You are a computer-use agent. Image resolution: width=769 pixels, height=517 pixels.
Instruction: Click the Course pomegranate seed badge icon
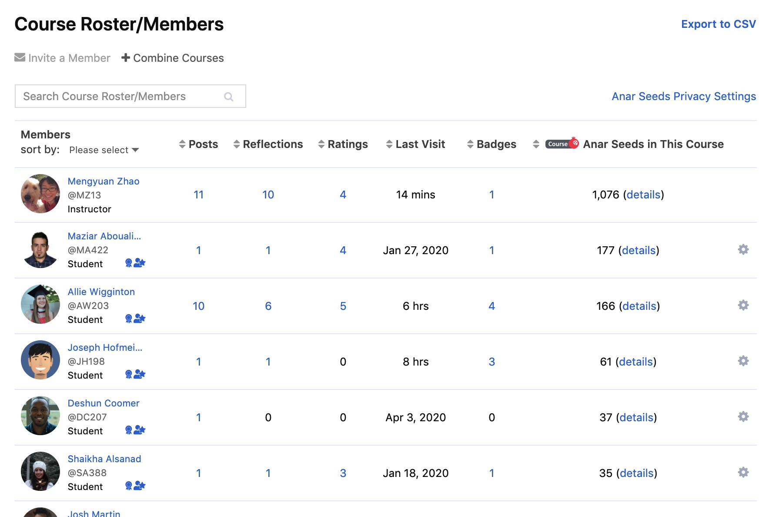point(562,143)
